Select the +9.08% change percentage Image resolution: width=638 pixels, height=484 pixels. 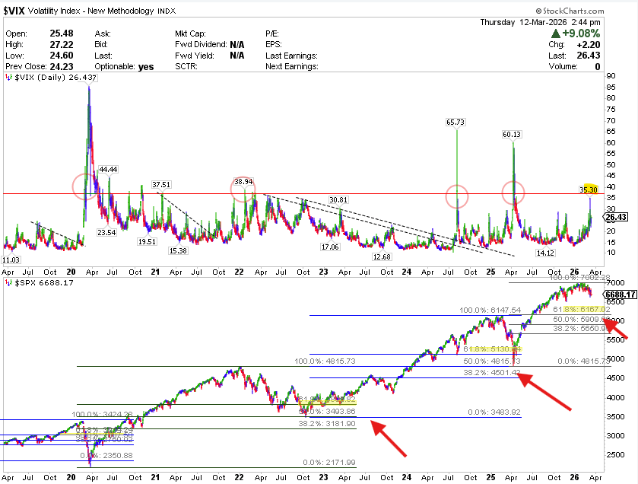coord(581,33)
